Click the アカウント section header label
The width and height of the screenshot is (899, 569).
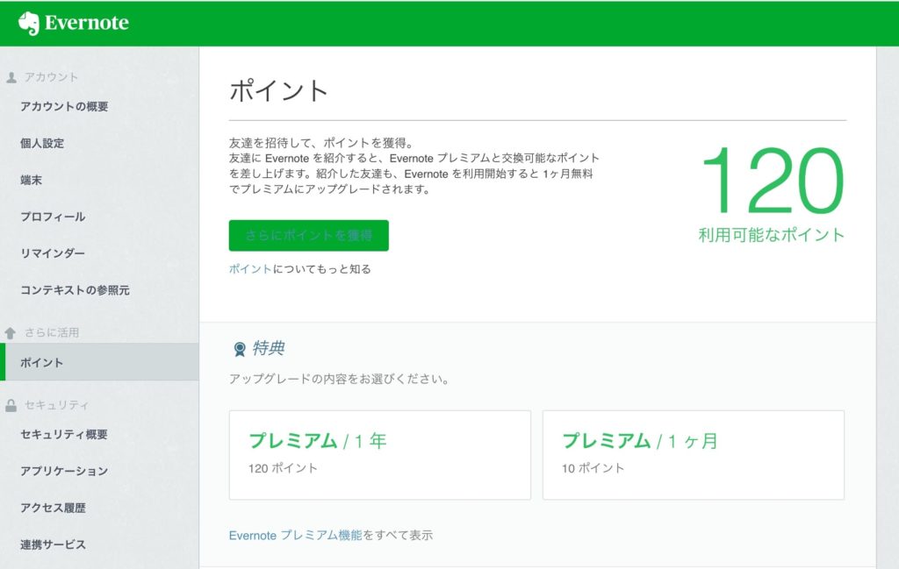[51, 77]
